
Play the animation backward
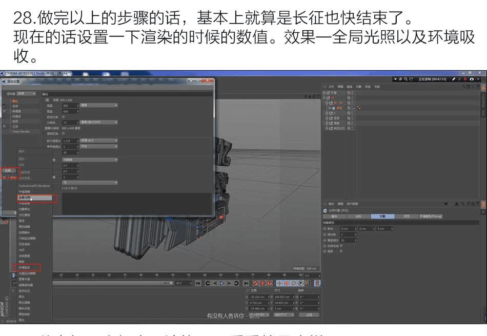[x=215, y=283]
